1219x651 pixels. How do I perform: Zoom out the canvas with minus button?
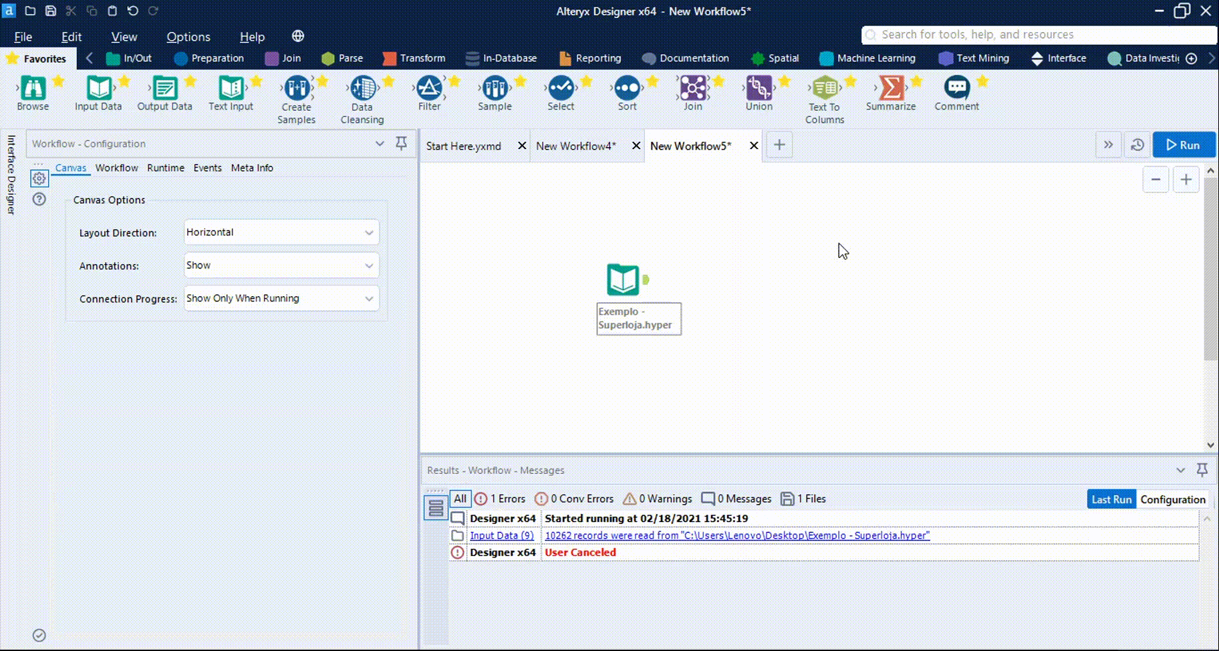point(1156,179)
